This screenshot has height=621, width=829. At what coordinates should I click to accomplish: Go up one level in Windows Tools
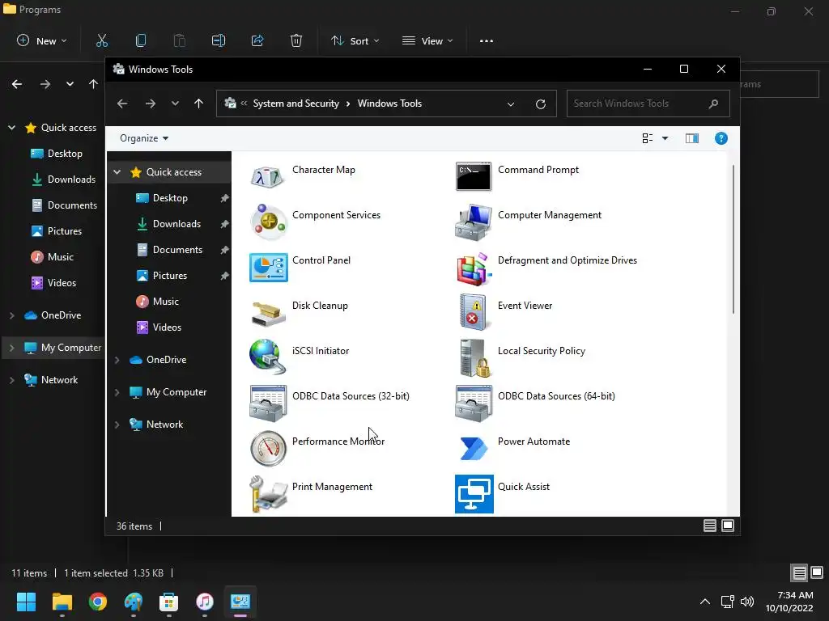pyautogui.click(x=198, y=103)
